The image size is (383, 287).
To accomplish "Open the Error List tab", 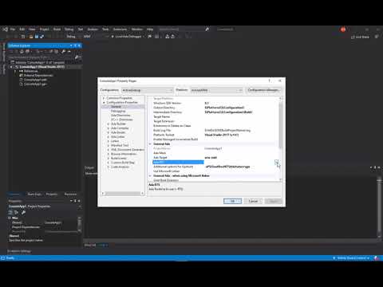I will 90,245.
